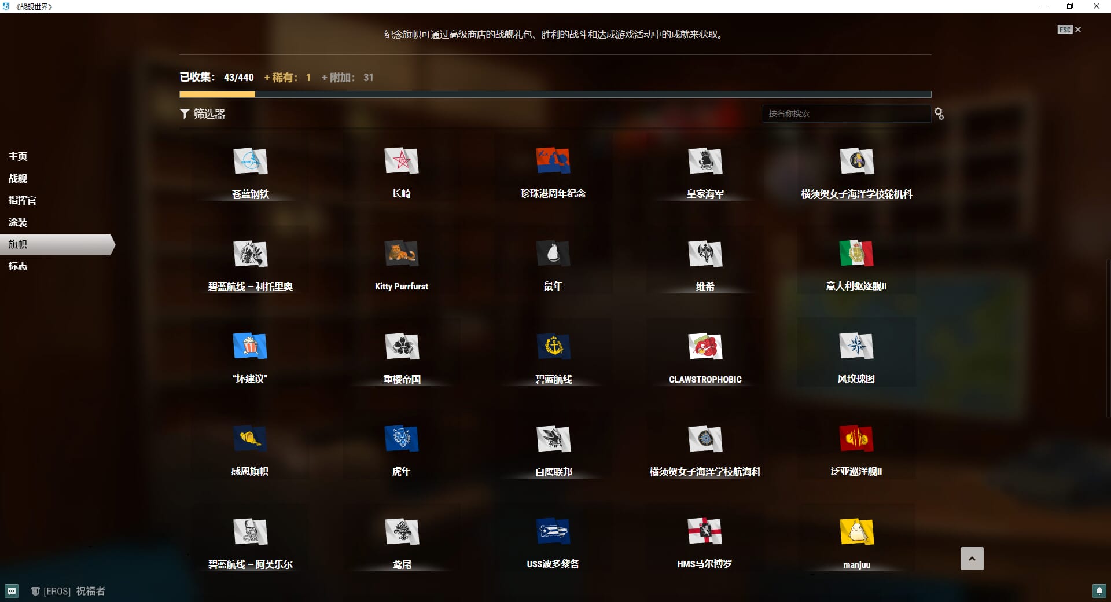This screenshot has width=1111, height=602.
Task: Select the popcorn "坏建议" flag
Action: tap(249, 347)
